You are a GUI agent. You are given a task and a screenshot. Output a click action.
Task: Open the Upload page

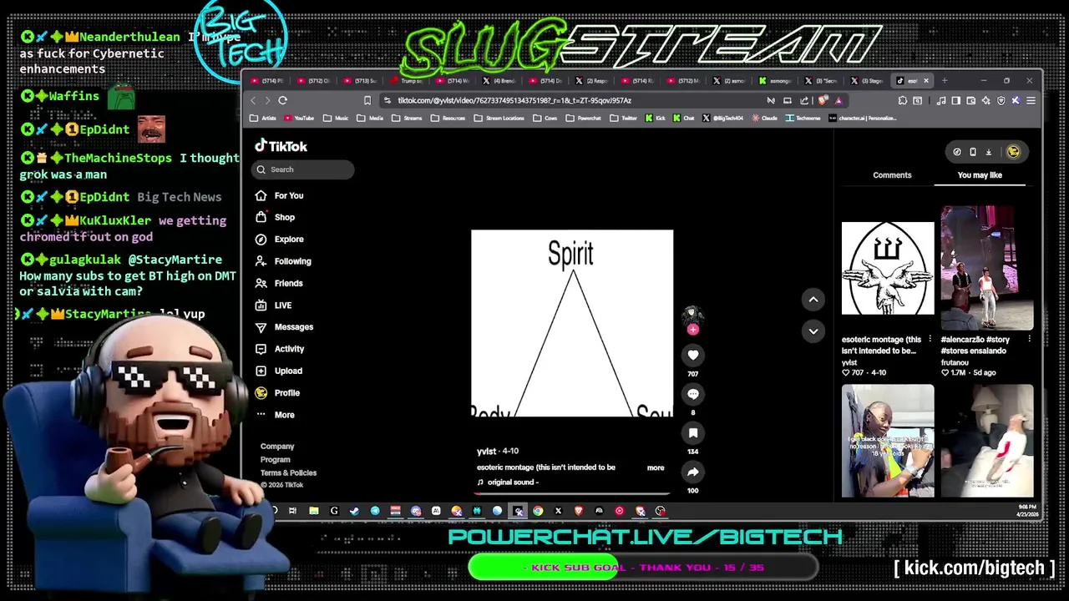[x=279, y=371]
